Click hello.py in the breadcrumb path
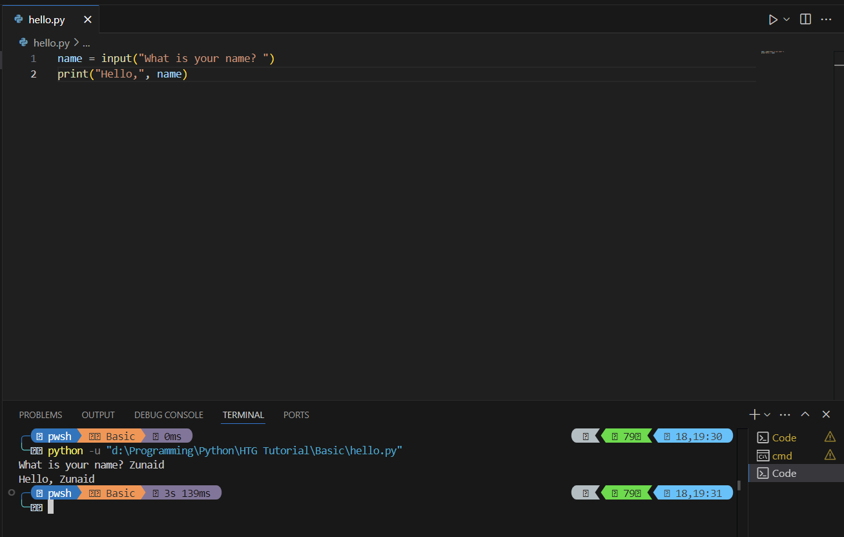This screenshot has height=537, width=844. point(51,43)
